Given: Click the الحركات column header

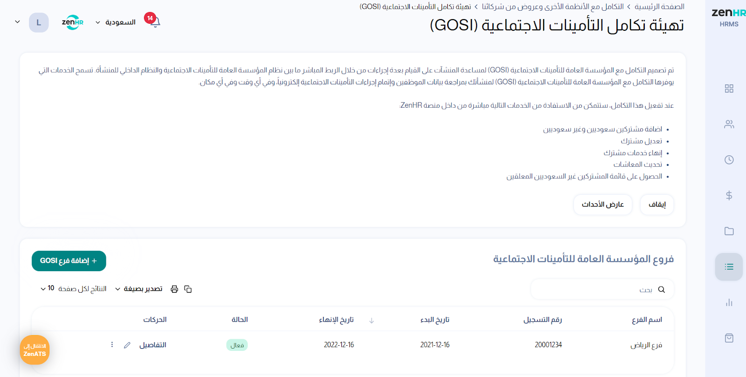Looking at the screenshot, I should click(155, 320).
